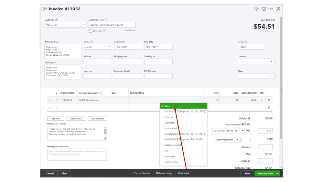Choose the chuckie test template
This screenshot has height=182, width=323.
pos(171,128)
